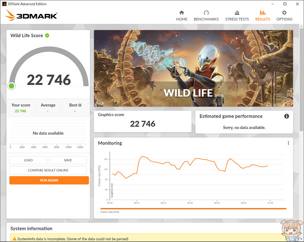Click the Wild Life banner image
Image resolution: width=304 pixels, height=242 pixels.
194,68
